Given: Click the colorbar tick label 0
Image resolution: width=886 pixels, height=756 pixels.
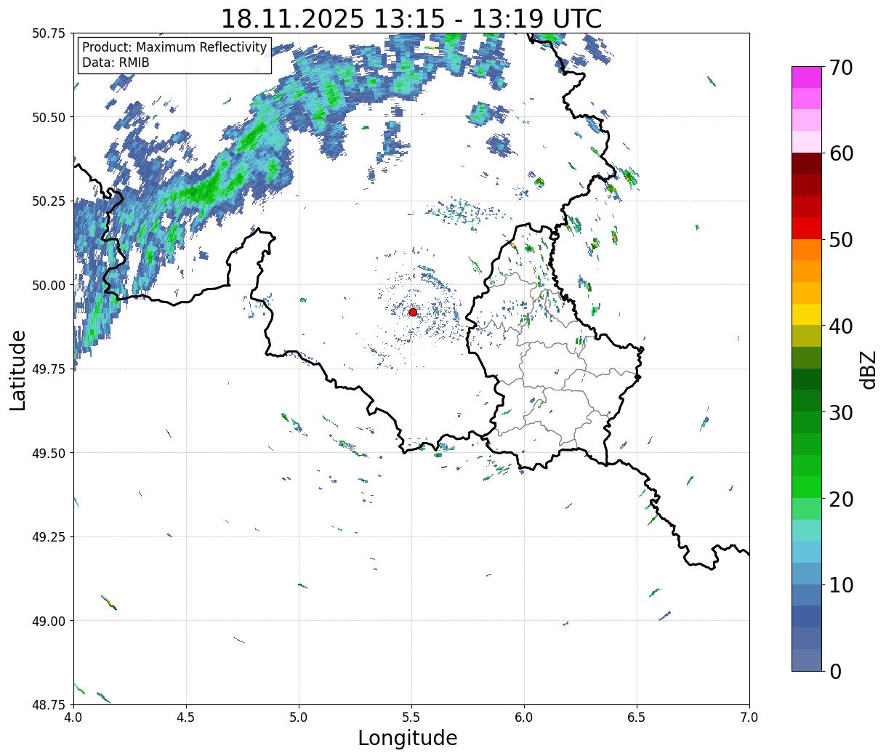Looking at the screenshot, I should pos(834,671).
